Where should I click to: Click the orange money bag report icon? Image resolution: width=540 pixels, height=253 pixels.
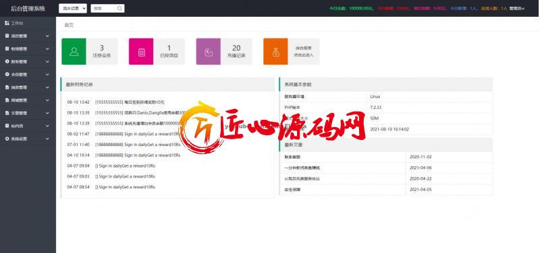tap(275, 52)
